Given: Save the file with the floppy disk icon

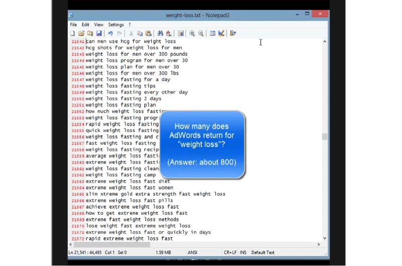Looking at the screenshot, I should point(98,33).
